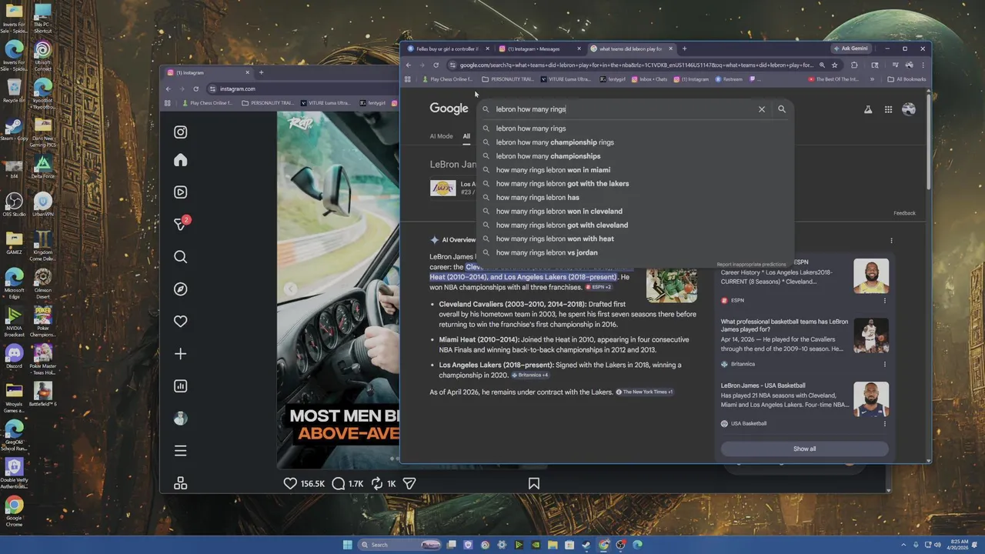The width and height of the screenshot is (985, 554).
Task: Switch to AI Mode search tab
Action: click(441, 136)
